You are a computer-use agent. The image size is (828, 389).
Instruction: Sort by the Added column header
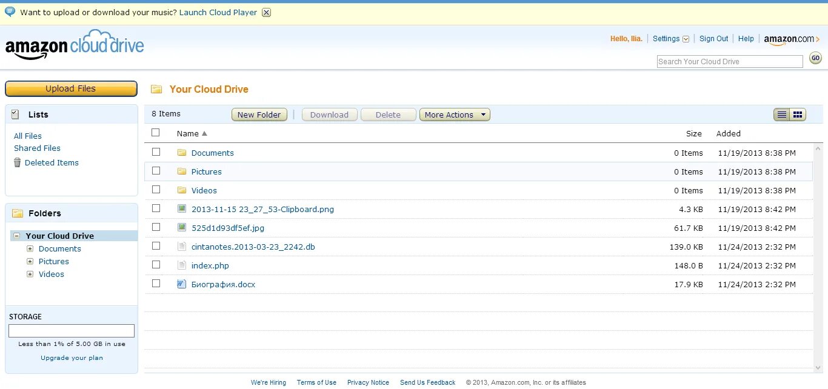(729, 133)
